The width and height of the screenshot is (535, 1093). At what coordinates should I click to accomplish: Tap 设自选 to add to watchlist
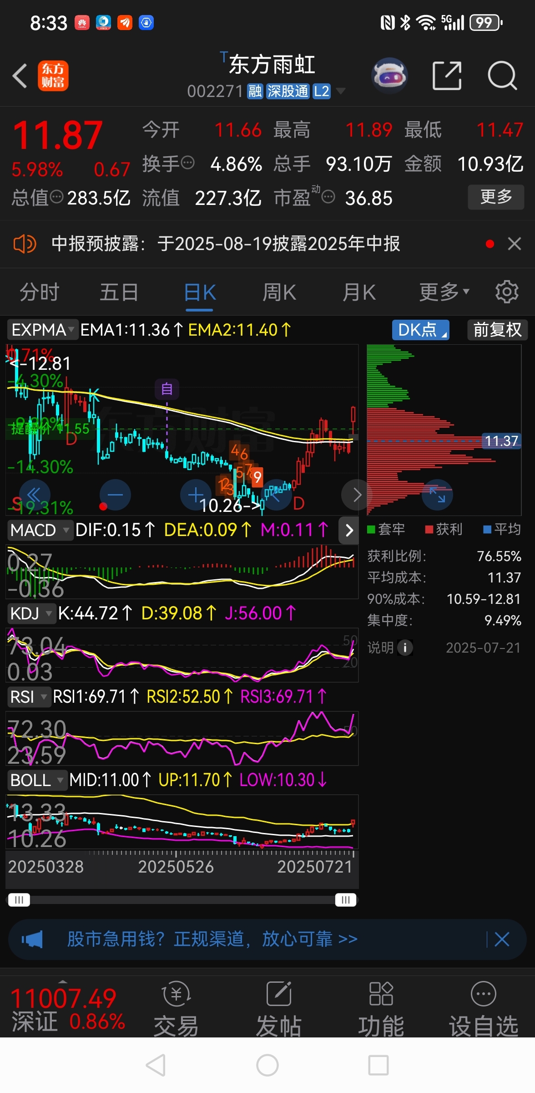484,1010
